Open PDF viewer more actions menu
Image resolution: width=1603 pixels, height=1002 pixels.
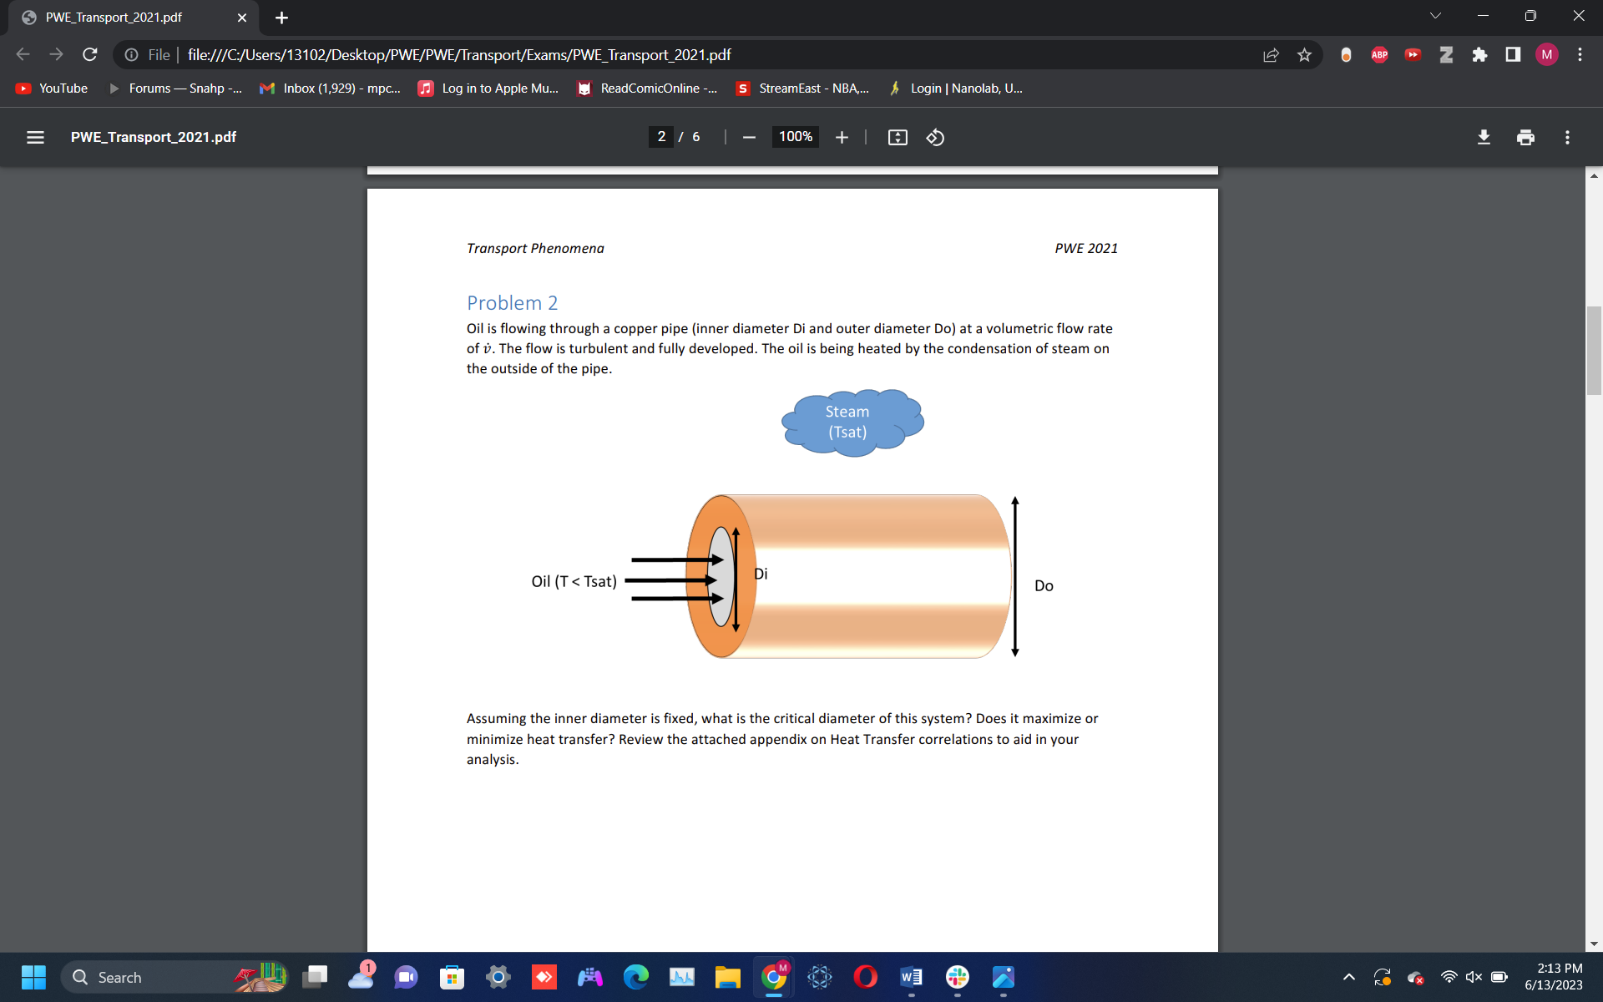point(1567,137)
